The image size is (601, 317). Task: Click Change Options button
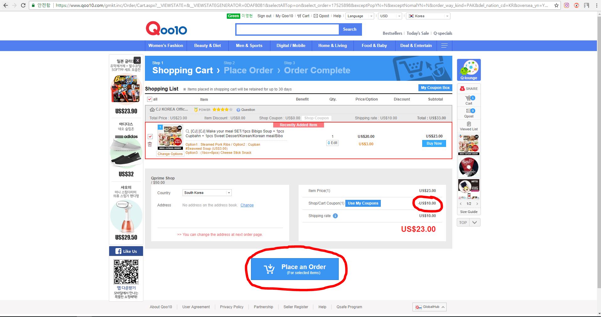170,154
